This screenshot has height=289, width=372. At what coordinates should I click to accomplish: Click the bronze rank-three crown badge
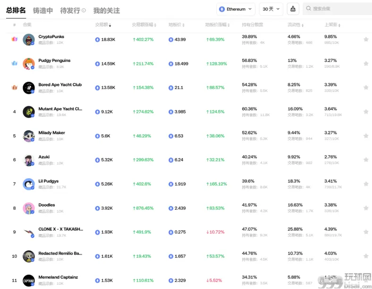click(15, 87)
